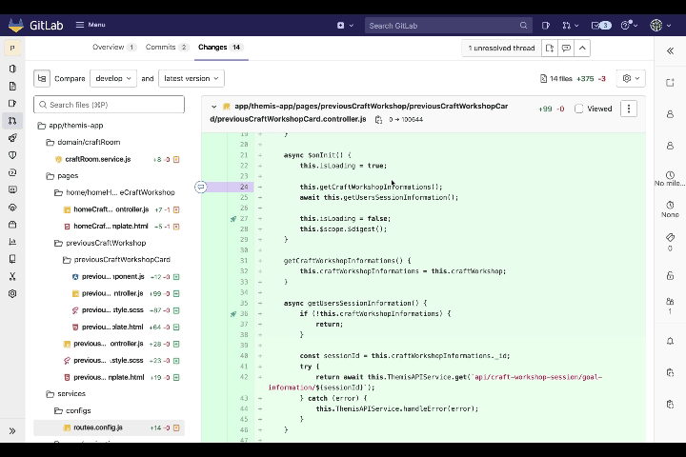
Task: Open previou...ponent.js file with +12
Action: (109, 276)
